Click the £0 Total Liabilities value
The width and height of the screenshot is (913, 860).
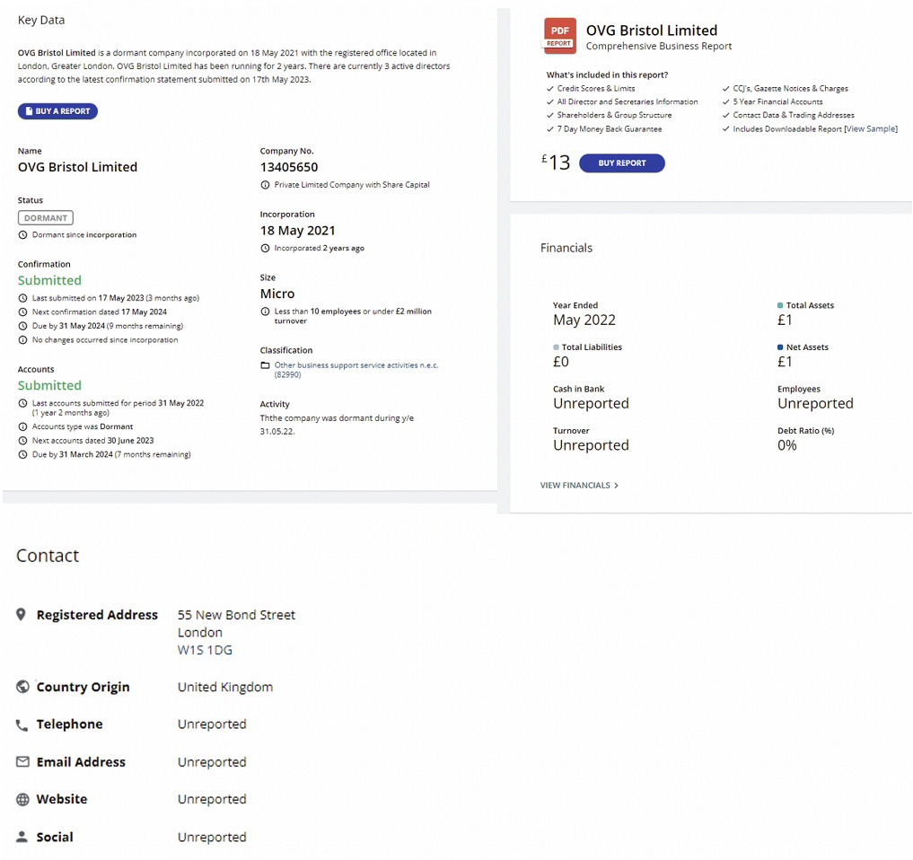(561, 362)
